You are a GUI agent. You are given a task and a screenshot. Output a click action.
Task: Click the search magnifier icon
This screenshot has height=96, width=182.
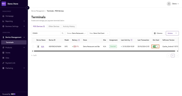pos(62,33)
